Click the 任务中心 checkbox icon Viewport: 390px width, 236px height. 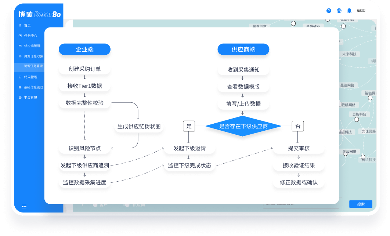20,36
